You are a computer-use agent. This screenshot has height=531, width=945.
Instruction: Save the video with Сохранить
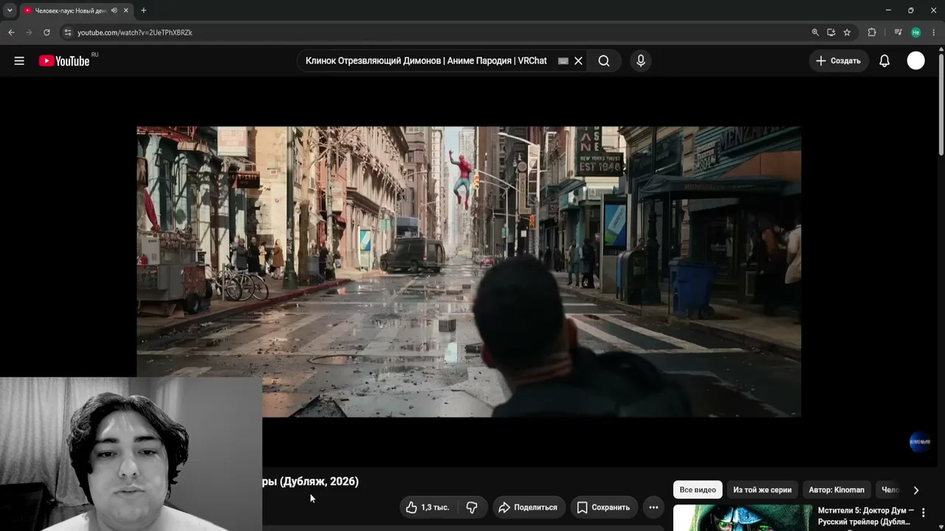coord(604,507)
